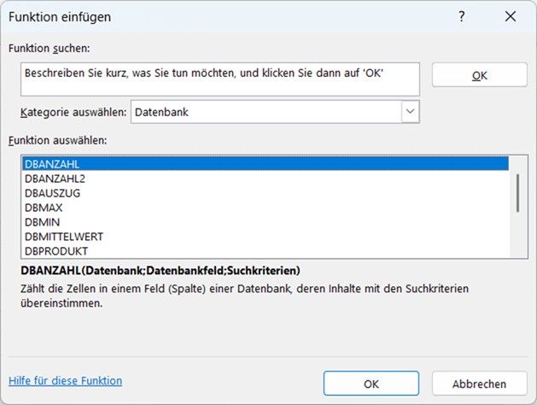Click the function search description text box
Screen dimensions: 537x405
[x=220, y=79]
